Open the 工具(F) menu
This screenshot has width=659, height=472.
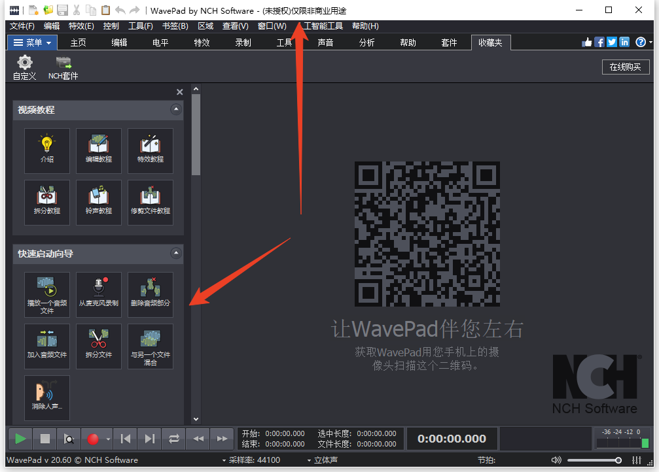point(137,26)
